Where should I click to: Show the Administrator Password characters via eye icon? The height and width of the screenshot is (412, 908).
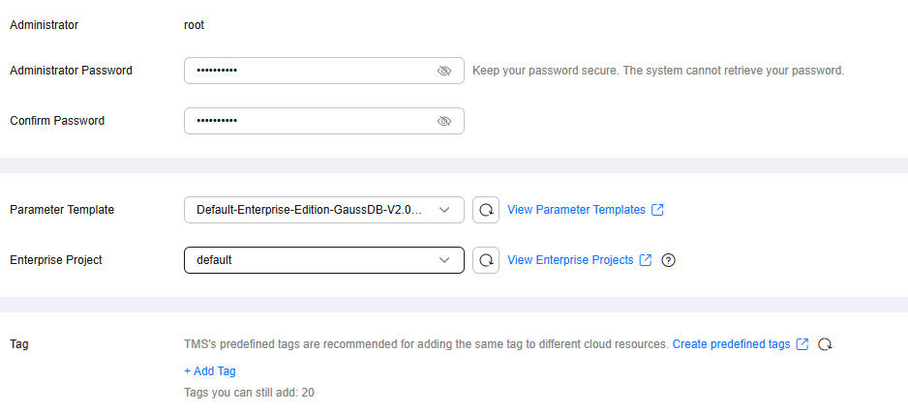point(444,71)
